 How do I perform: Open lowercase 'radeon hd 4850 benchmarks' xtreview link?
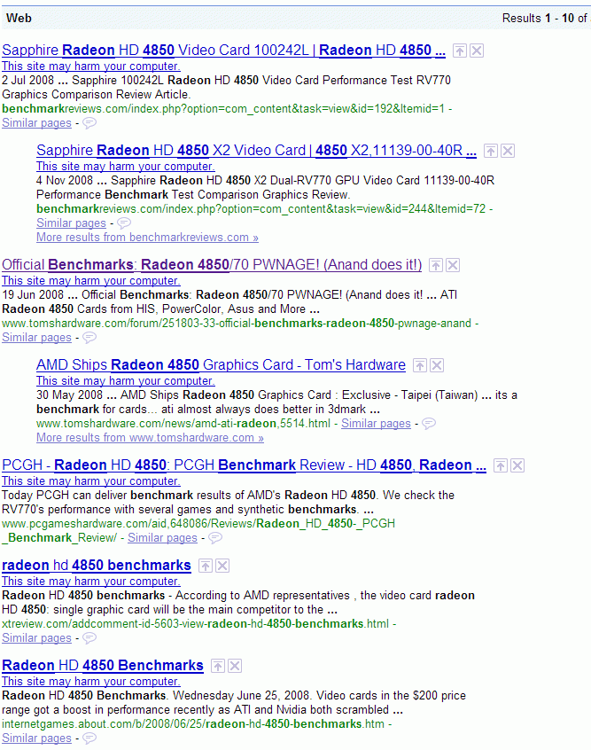point(97,566)
